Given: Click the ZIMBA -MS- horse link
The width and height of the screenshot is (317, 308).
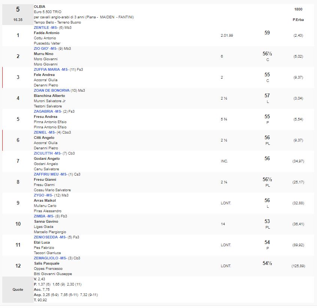Looking at the screenshot, I should pyautogui.click(x=45, y=216).
